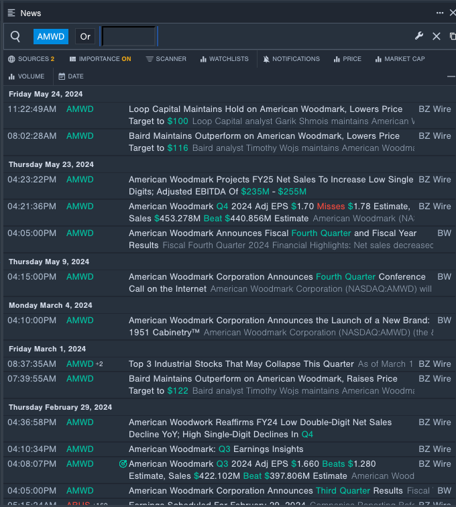
Task: Click BW source on 04:15:00PM row
Action: 444,277
